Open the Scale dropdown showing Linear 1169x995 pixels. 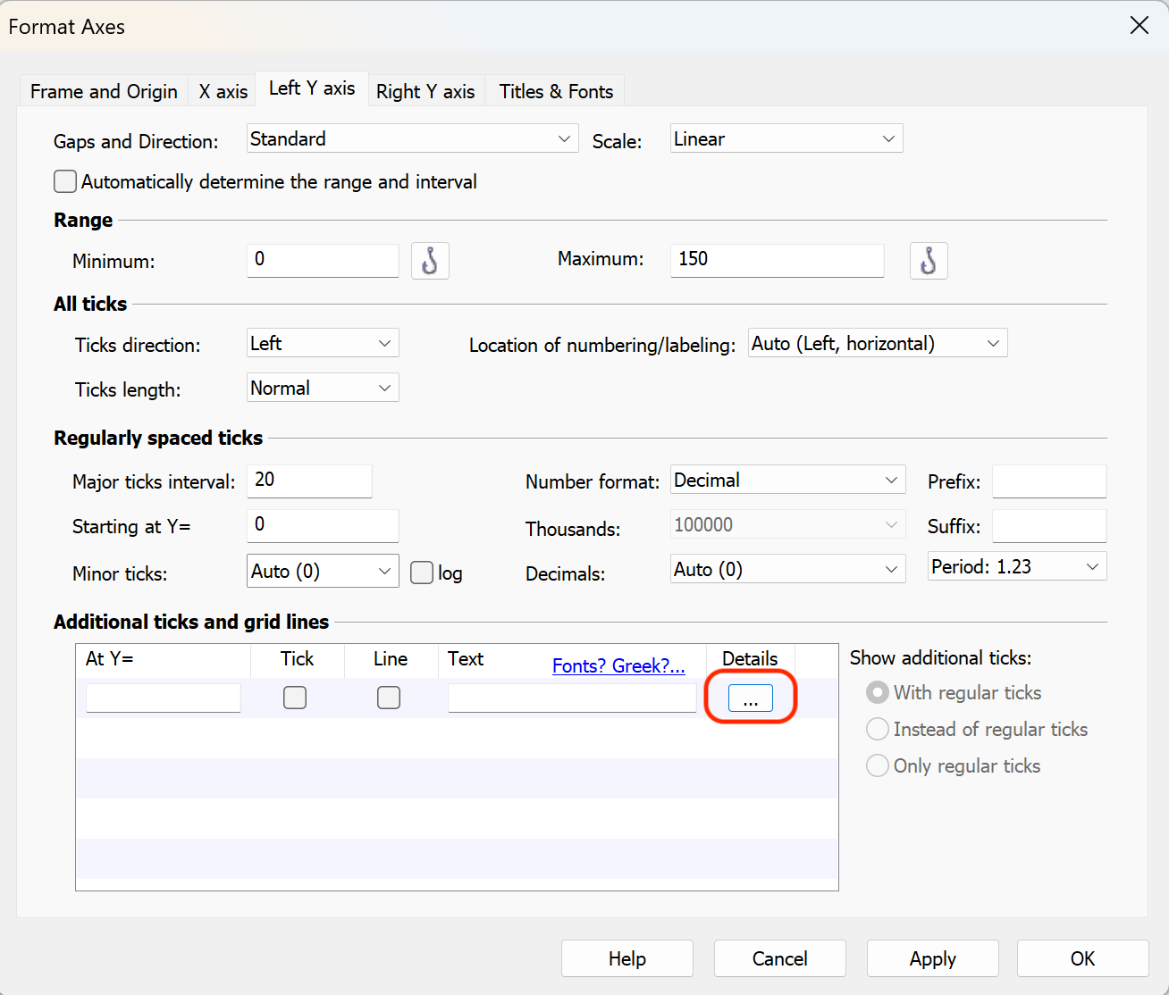pos(786,138)
